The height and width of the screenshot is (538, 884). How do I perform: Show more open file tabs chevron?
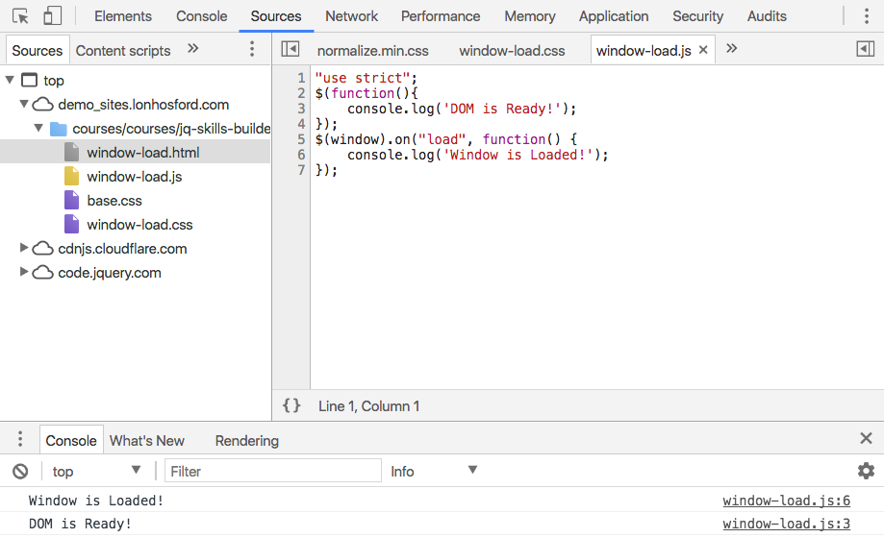(x=731, y=48)
